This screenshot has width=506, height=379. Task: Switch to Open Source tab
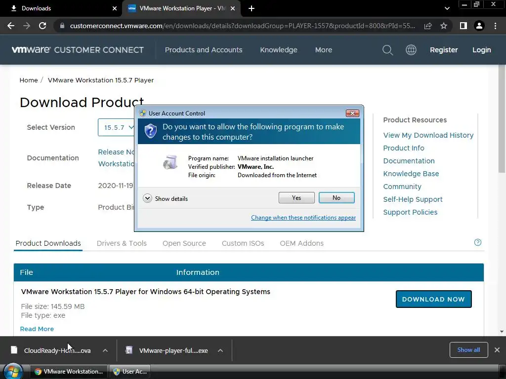point(184,243)
